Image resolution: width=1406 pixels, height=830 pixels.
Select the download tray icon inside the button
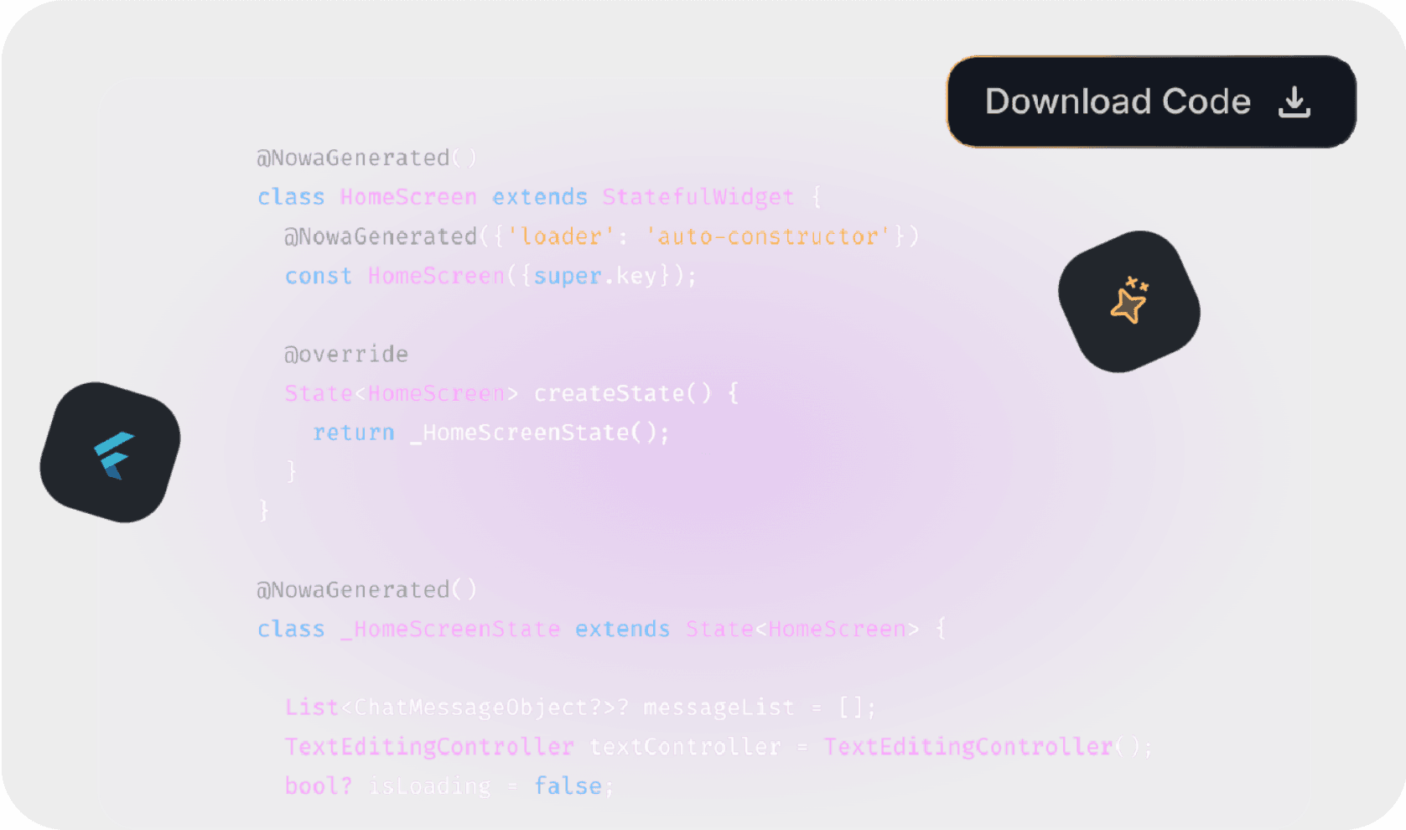click(x=1294, y=101)
